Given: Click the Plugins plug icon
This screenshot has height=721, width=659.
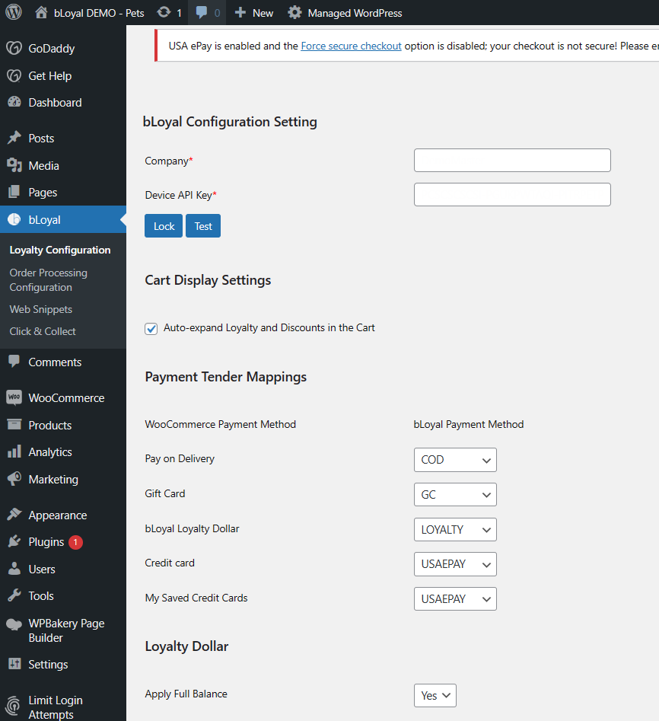Looking at the screenshot, I should pos(14,541).
